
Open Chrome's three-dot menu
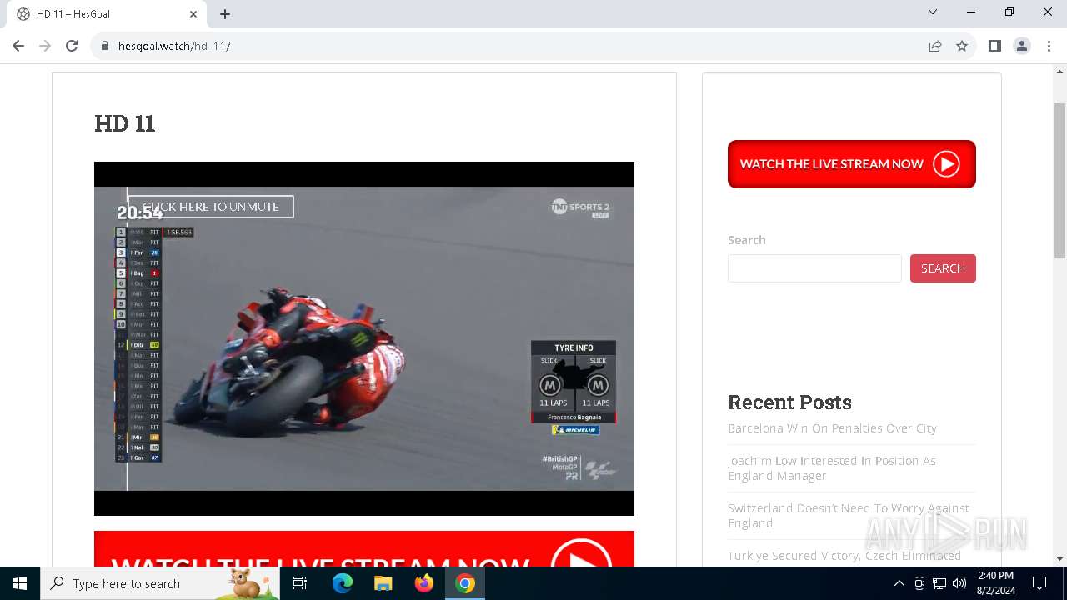pos(1049,46)
